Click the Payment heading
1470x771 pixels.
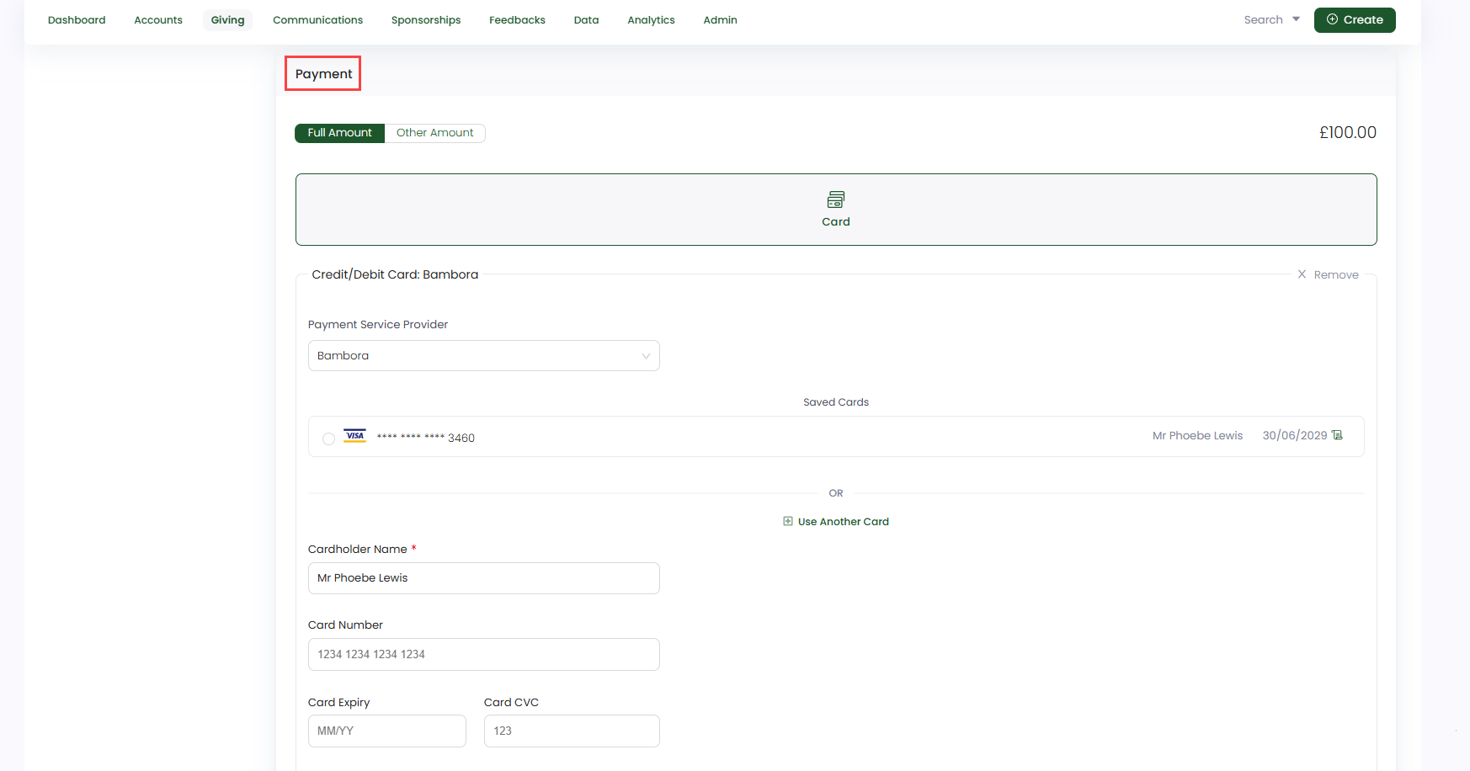[323, 74]
